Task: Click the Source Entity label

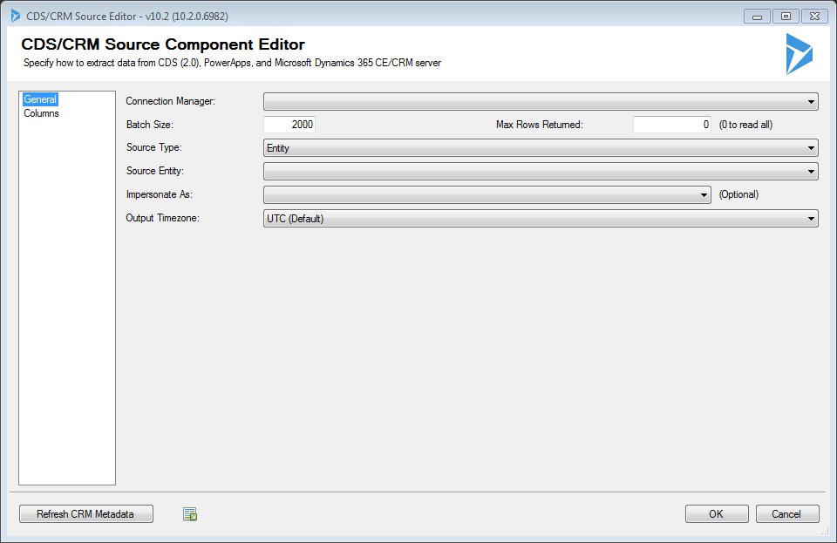Action: (155, 171)
